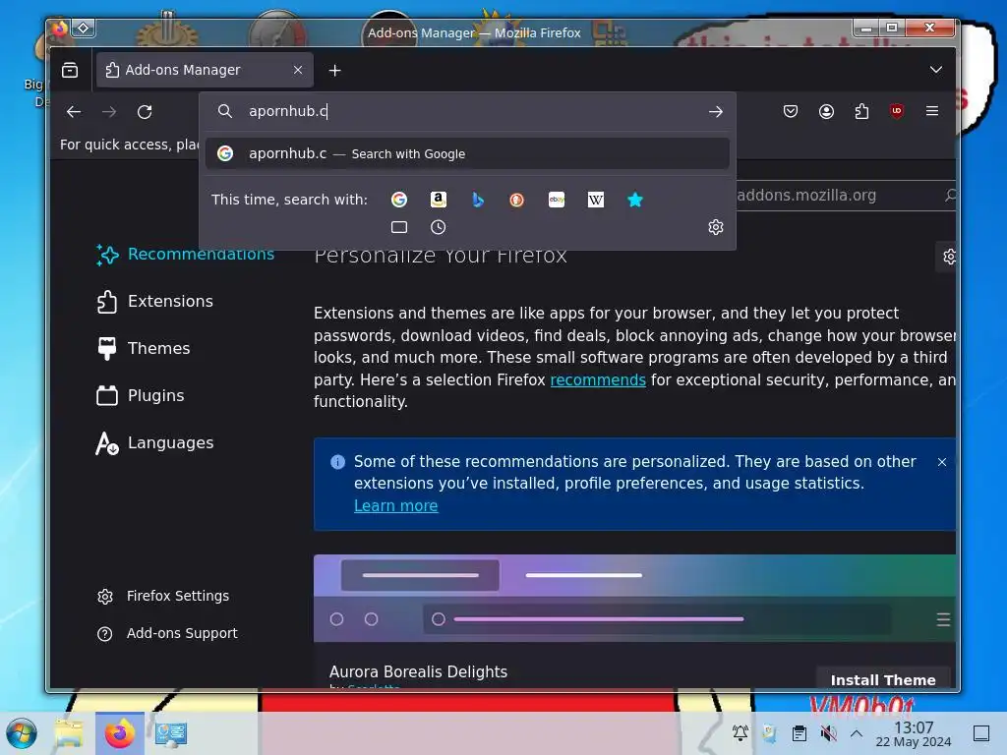Image resolution: width=1007 pixels, height=755 pixels.
Task: Open the control panel taskbar icon
Action: click(171, 733)
